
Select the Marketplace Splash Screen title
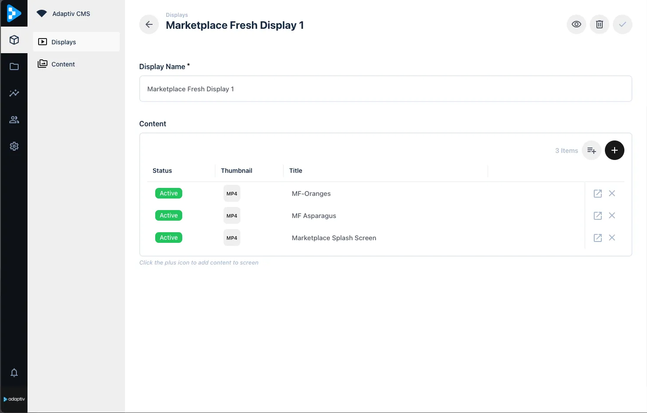click(x=334, y=238)
